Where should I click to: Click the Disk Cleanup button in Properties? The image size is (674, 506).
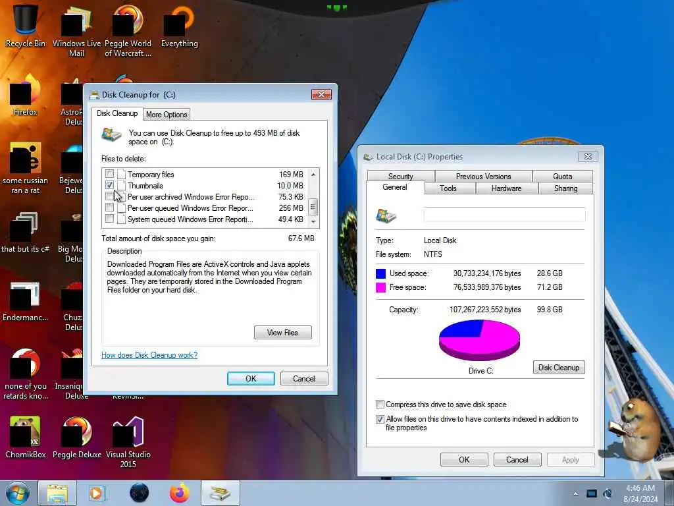(x=559, y=368)
